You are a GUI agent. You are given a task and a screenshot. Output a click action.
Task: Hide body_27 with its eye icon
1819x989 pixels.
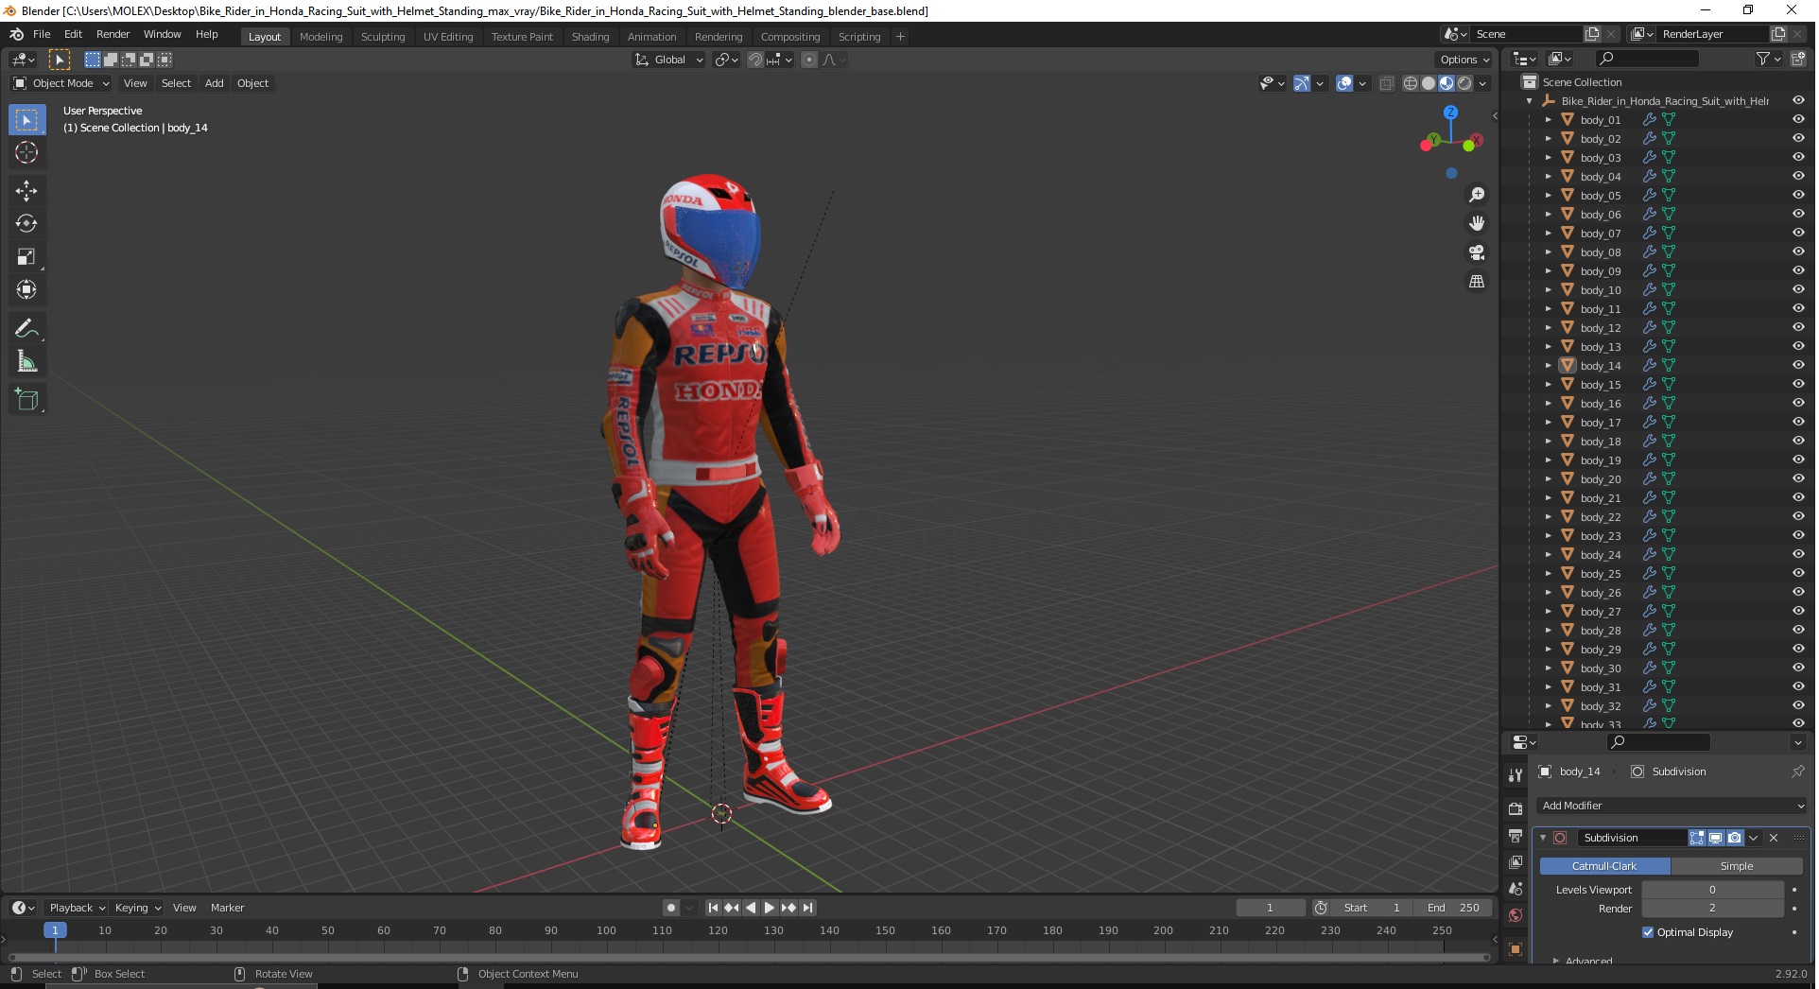point(1798,611)
